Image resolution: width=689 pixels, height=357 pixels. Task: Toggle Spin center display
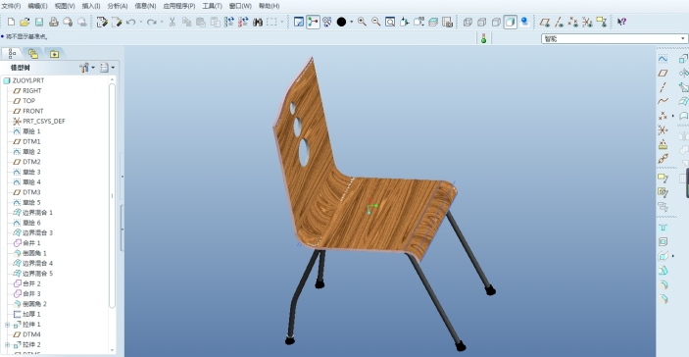pos(313,22)
